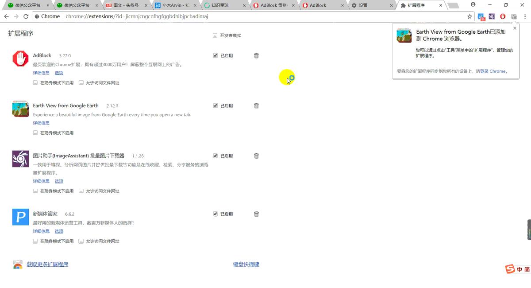The height and width of the screenshot is (288, 531).
Task: Click 登录 Chrome link in notification
Action: [493, 71]
